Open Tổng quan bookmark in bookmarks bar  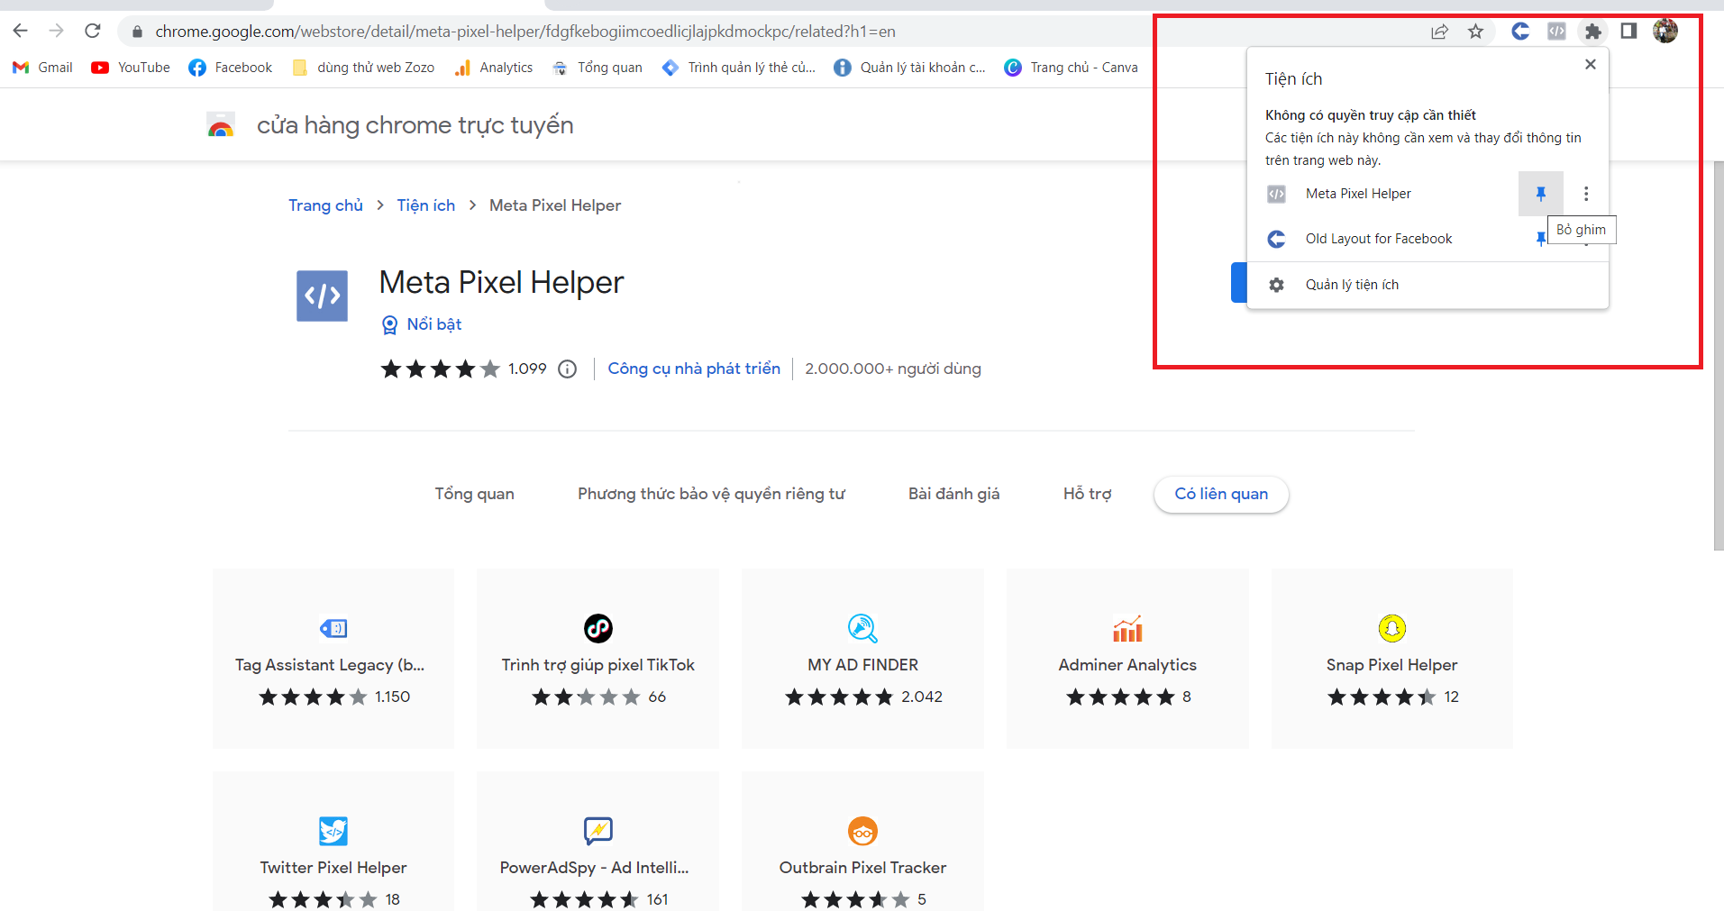(597, 68)
